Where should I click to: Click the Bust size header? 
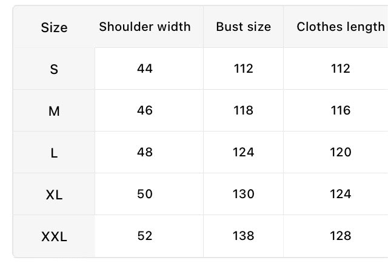[x=244, y=27]
